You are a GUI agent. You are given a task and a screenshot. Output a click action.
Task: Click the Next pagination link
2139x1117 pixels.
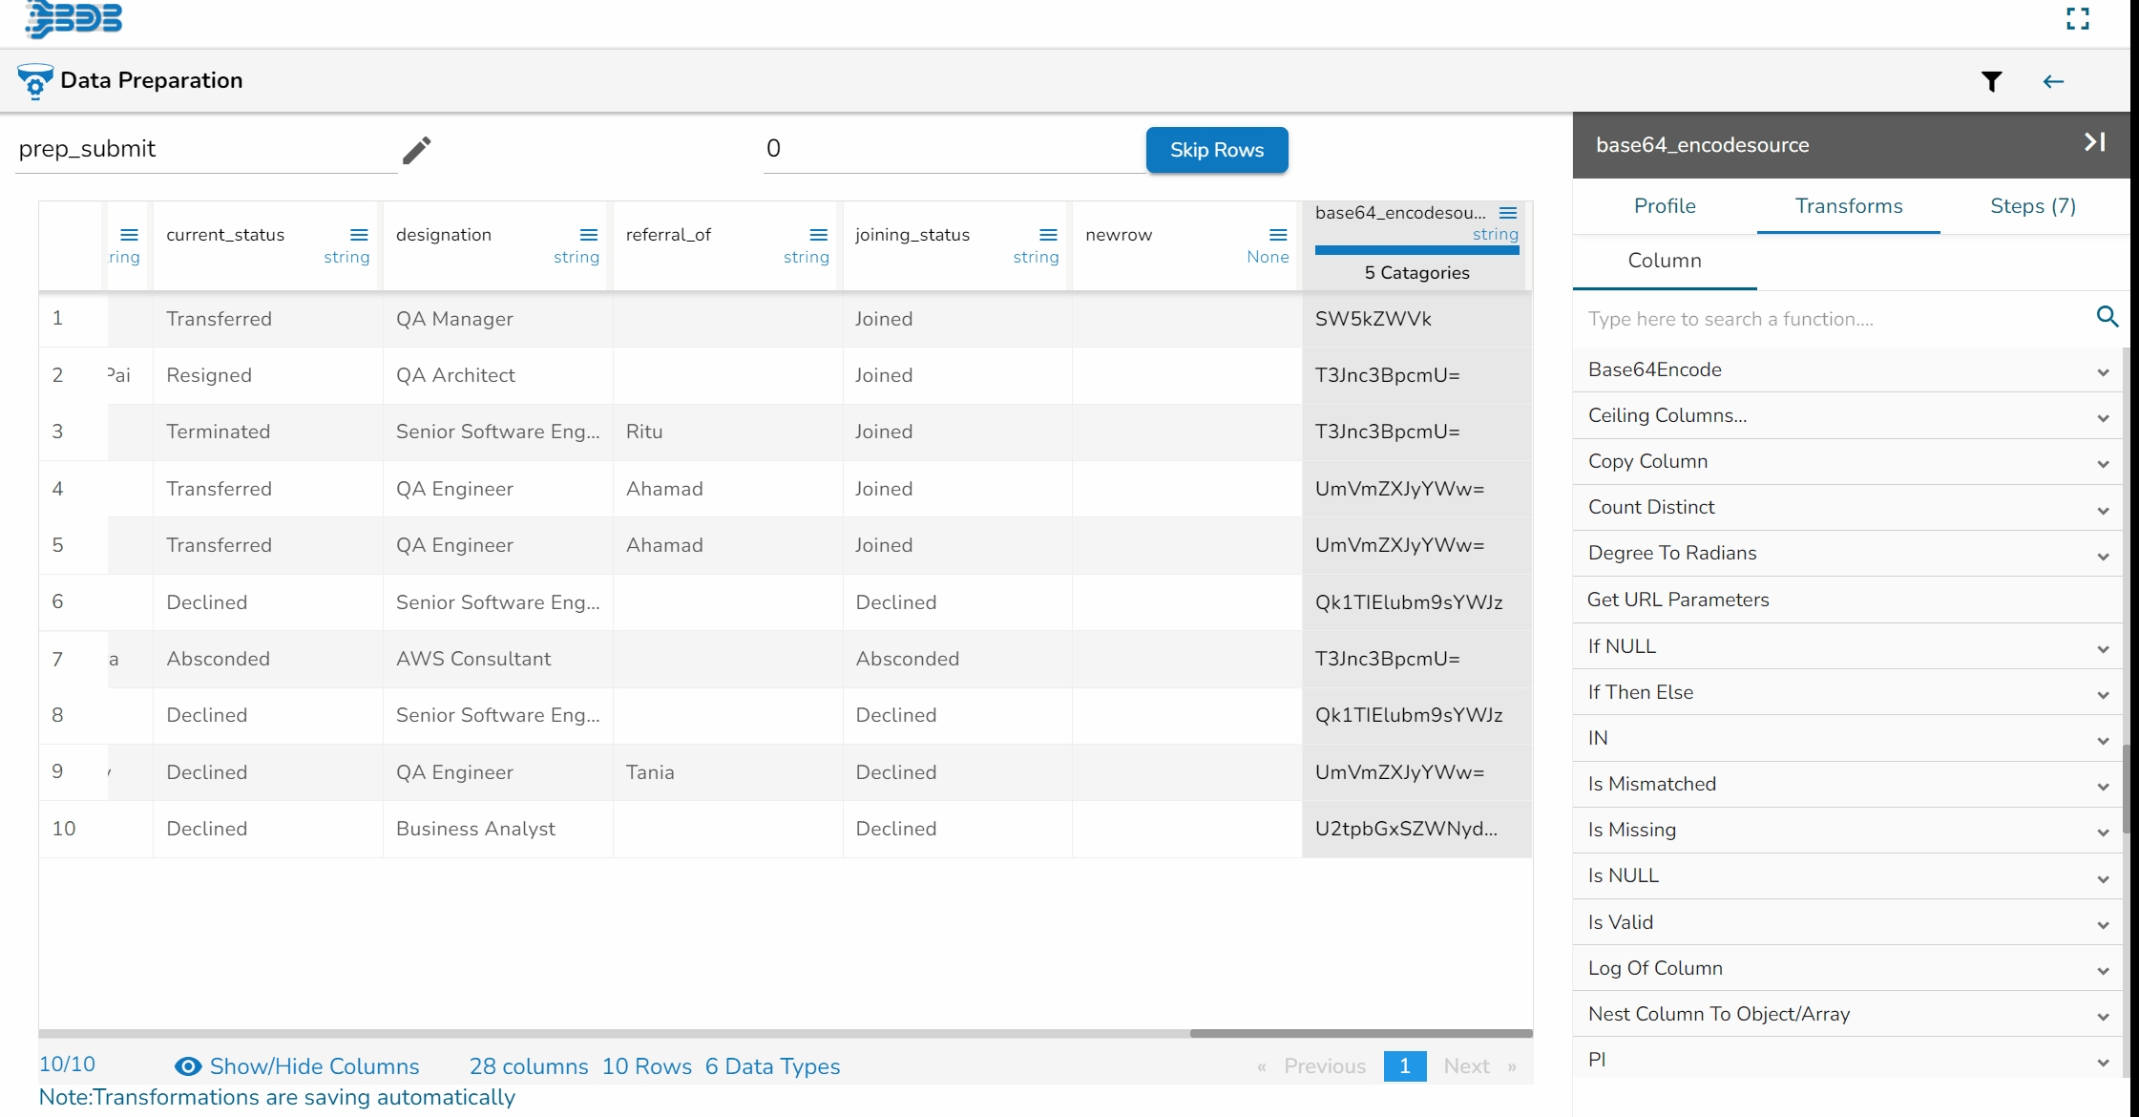[x=1466, y=1066]
